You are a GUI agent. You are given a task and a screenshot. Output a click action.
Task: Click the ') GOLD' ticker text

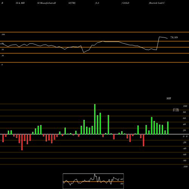[125, 3]
